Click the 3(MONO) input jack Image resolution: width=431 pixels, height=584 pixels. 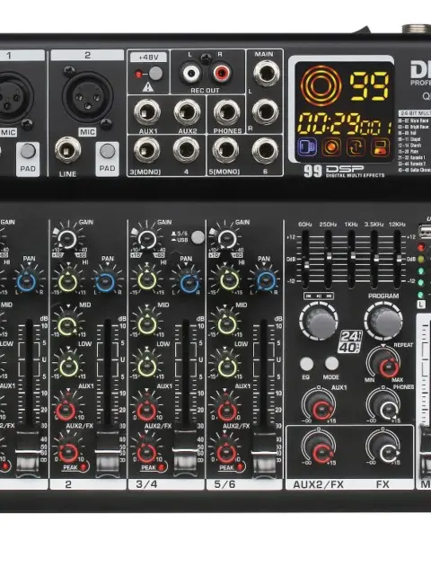click(x=147, y=150)
